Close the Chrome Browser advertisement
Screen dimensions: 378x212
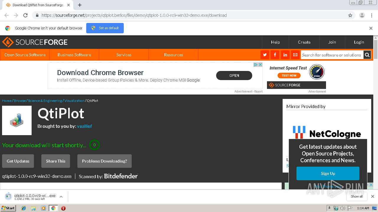point(260,64)
